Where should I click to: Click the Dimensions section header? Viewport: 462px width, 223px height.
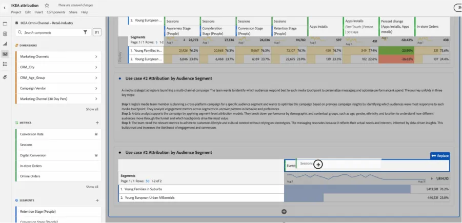(28, 45)
